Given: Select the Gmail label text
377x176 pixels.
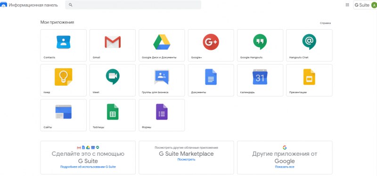Looking at the screenshot, I should [x=97, y=57].
